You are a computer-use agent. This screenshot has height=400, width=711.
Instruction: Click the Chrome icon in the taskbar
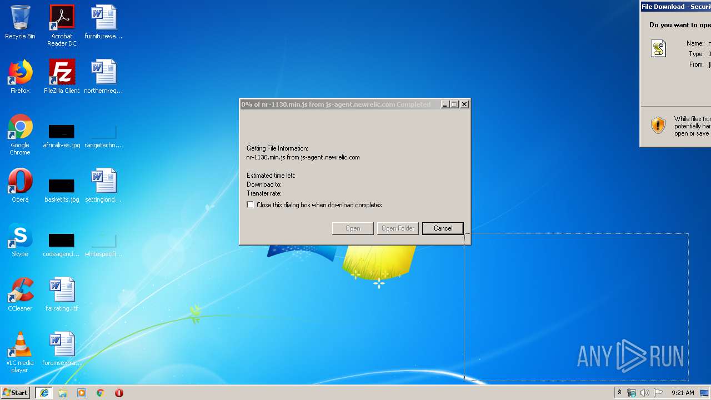point(101,393)
